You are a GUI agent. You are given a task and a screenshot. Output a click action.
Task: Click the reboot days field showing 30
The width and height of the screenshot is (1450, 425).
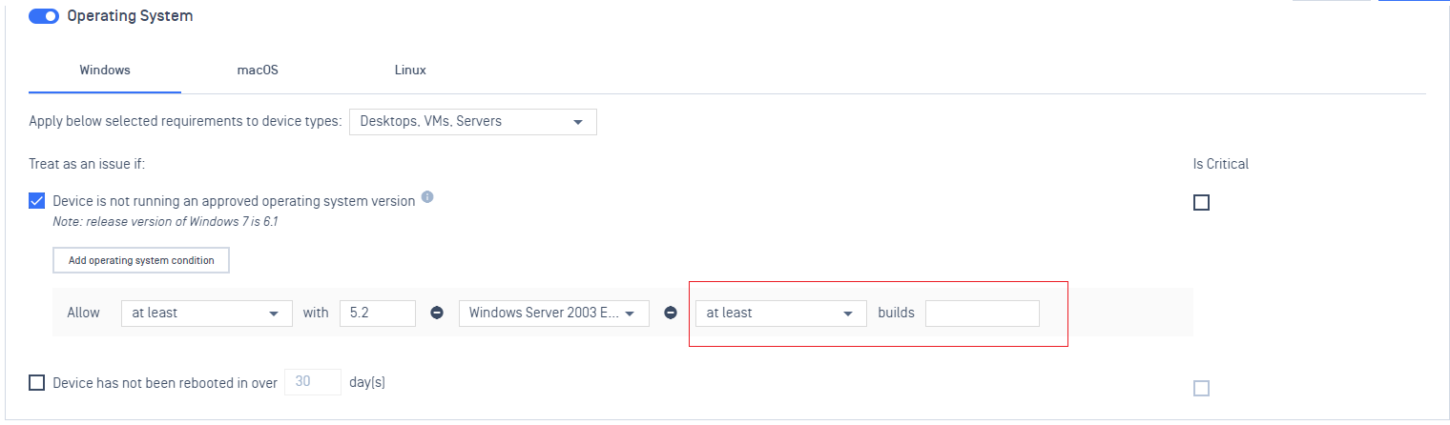tap(313, 382)
